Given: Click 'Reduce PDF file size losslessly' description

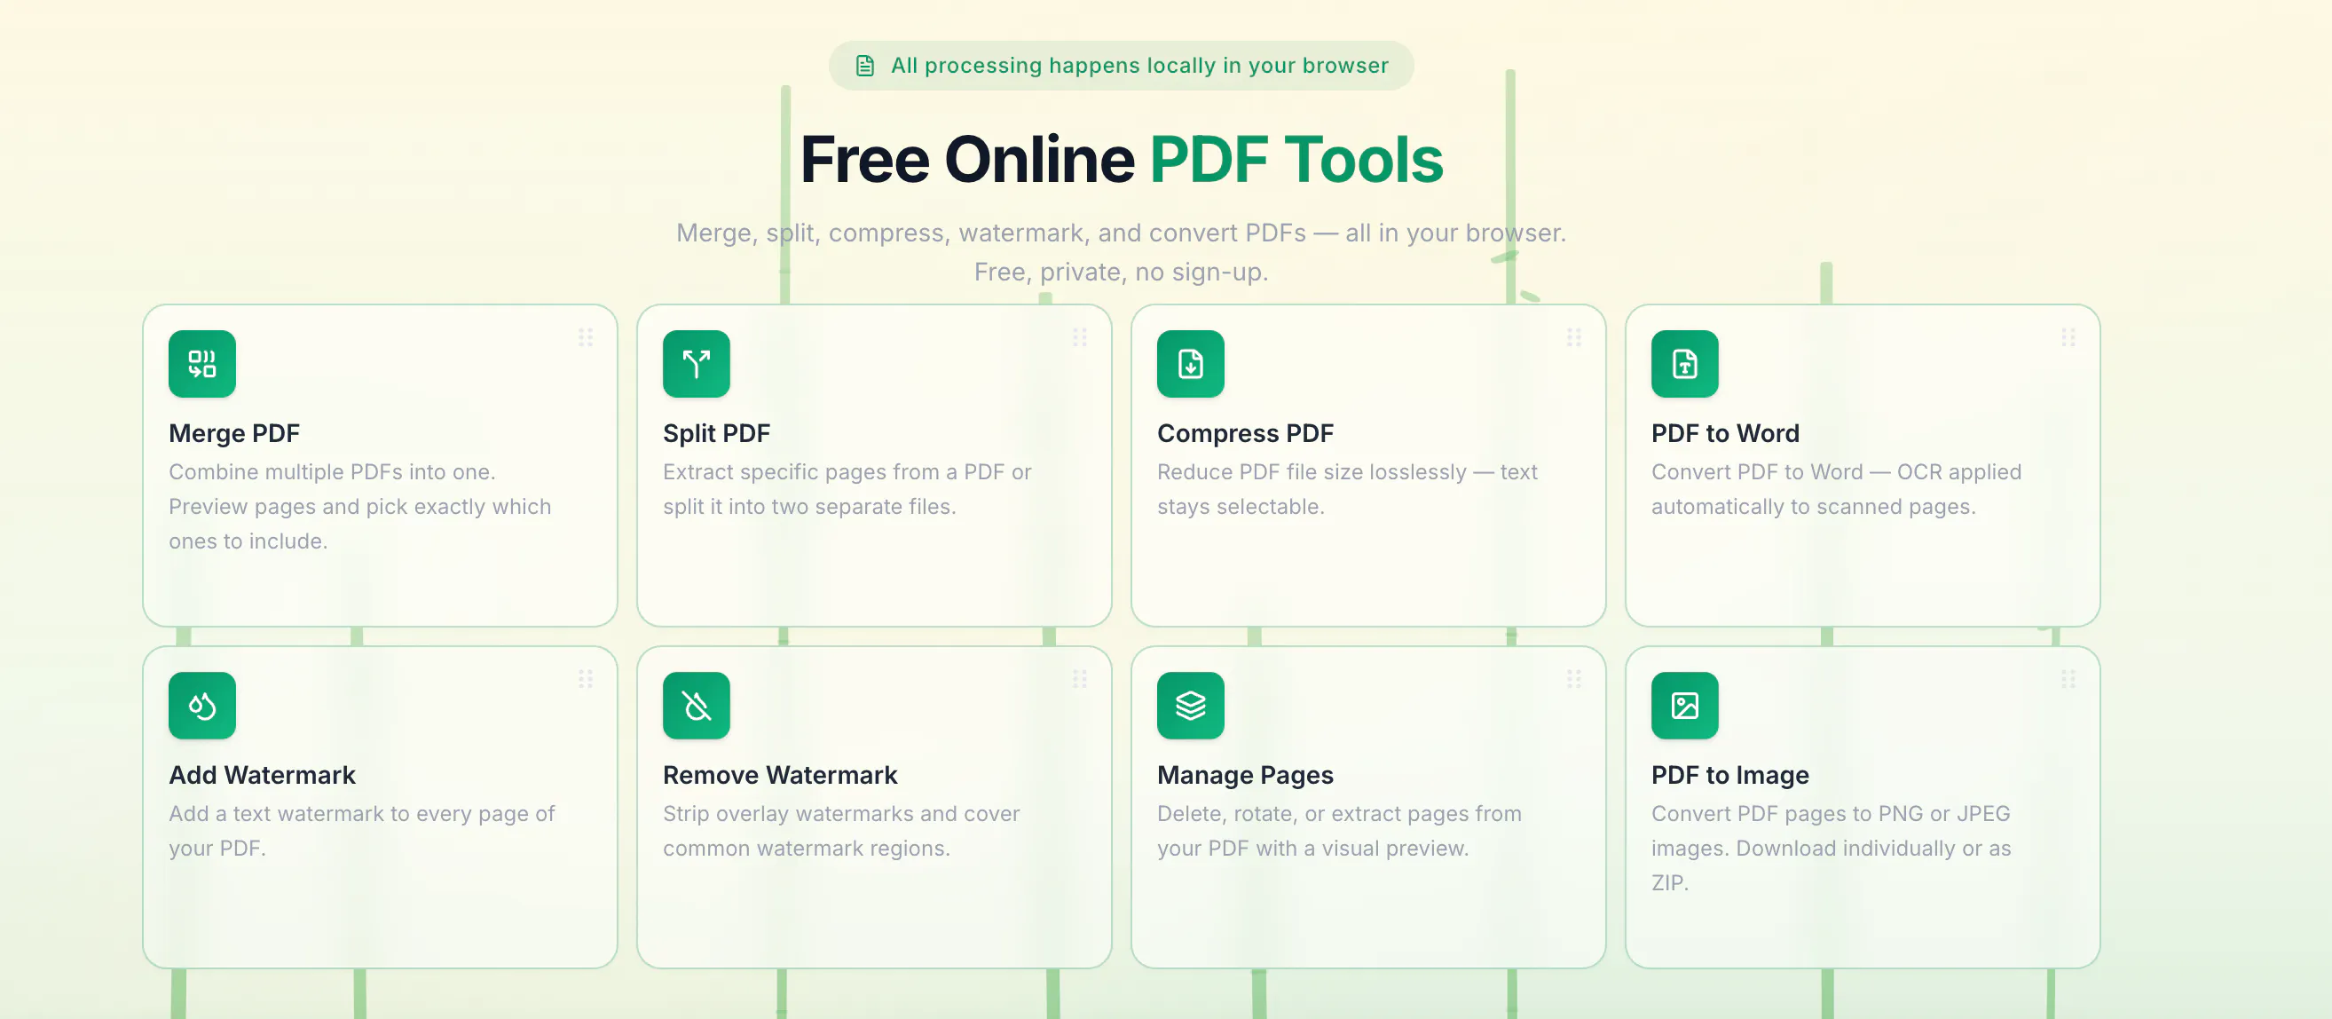Looking at the screenshot, I should pos(1348,489).
